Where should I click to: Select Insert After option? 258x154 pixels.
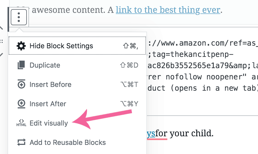pos(77,104)
